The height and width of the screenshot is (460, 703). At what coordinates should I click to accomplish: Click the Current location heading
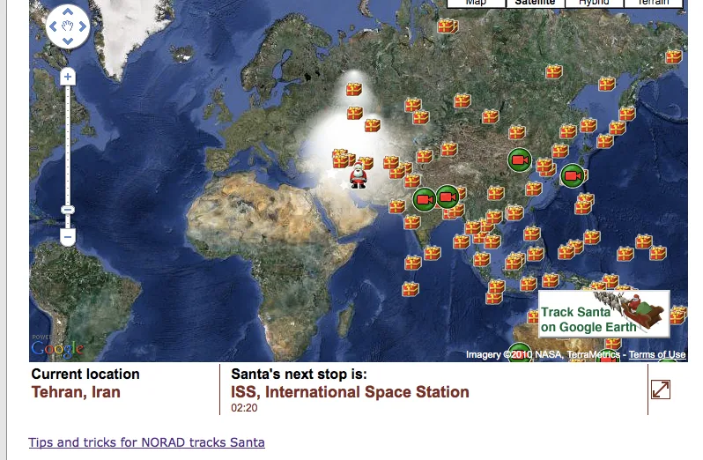pyautogui.click(x=85, y=374)
